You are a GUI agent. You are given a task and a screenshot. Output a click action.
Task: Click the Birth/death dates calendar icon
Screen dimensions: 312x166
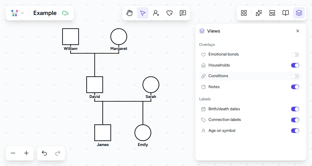tap(203, 109)
